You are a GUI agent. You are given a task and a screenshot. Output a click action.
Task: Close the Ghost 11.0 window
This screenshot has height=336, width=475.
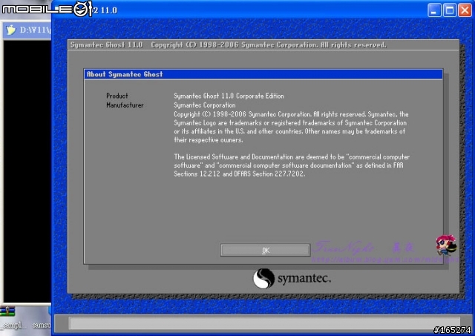coord(465,10)
